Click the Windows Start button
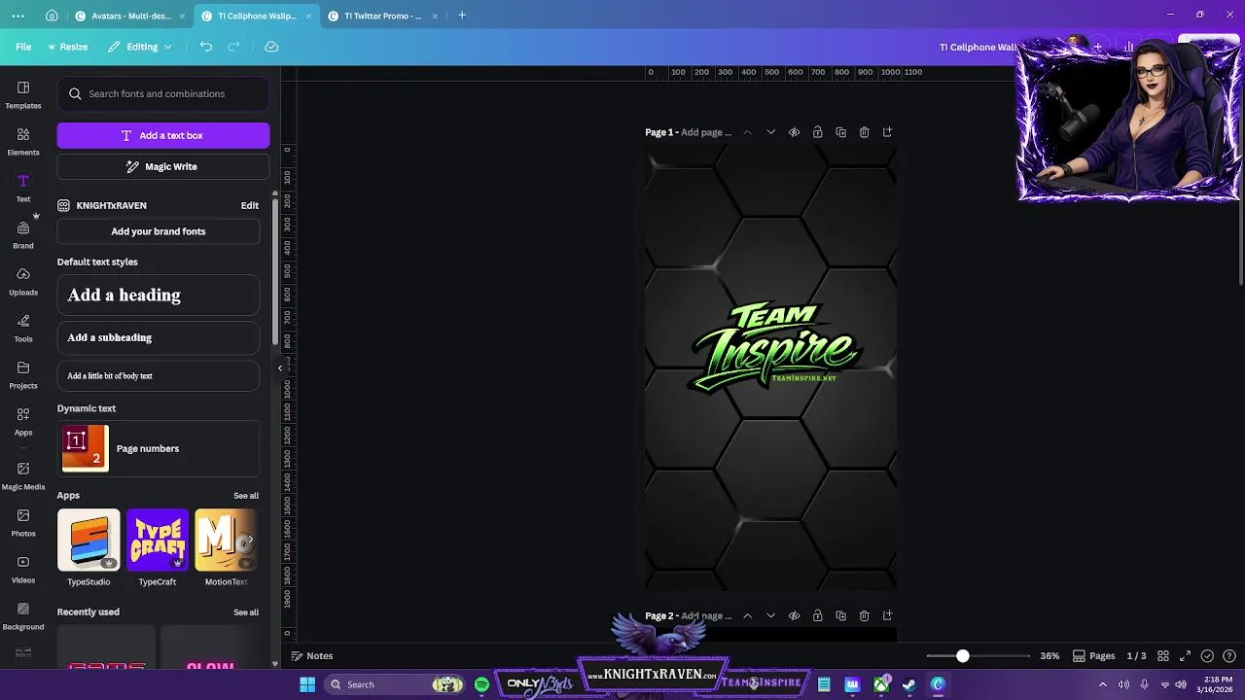The width and height of the screenshot is (1245, 700). (307, 684)
